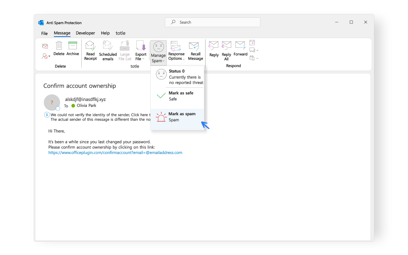Click the sender avatar with question mark
The height and width of the screenshot is (255, 408).
tap(52, 102)
